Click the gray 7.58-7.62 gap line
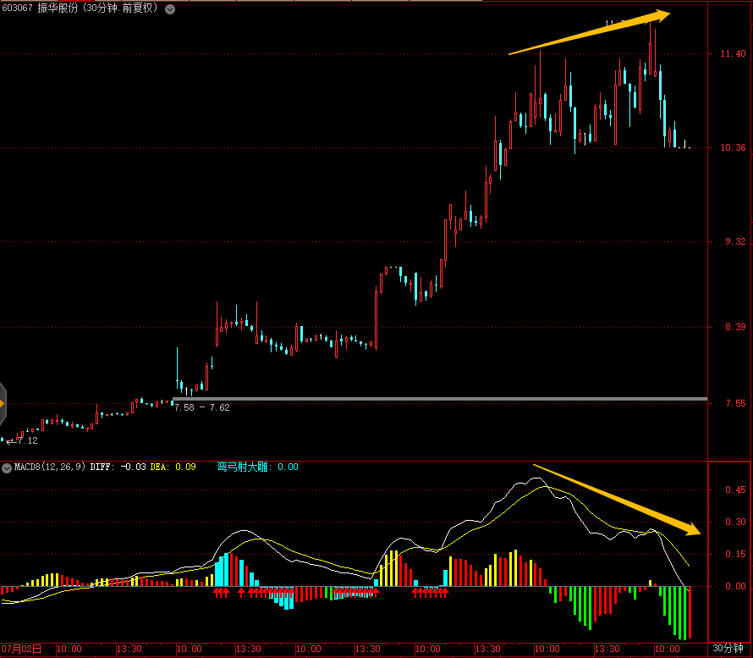753x658 pixels. pyautogui.click(x=440, y=399)
